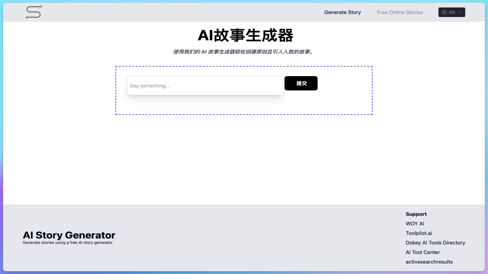Select the Generate Story menu item
Screen dimensions: 488x274
coord(343,12)
